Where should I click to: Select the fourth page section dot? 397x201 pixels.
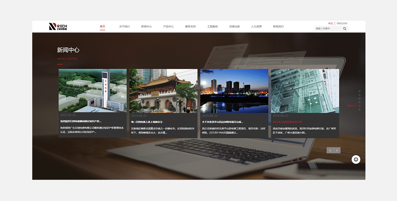point(359,102)
